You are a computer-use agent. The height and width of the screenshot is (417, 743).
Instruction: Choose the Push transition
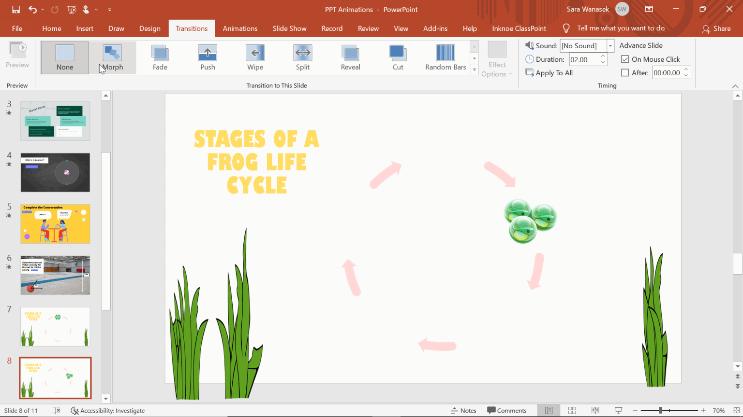click(208, 57)
